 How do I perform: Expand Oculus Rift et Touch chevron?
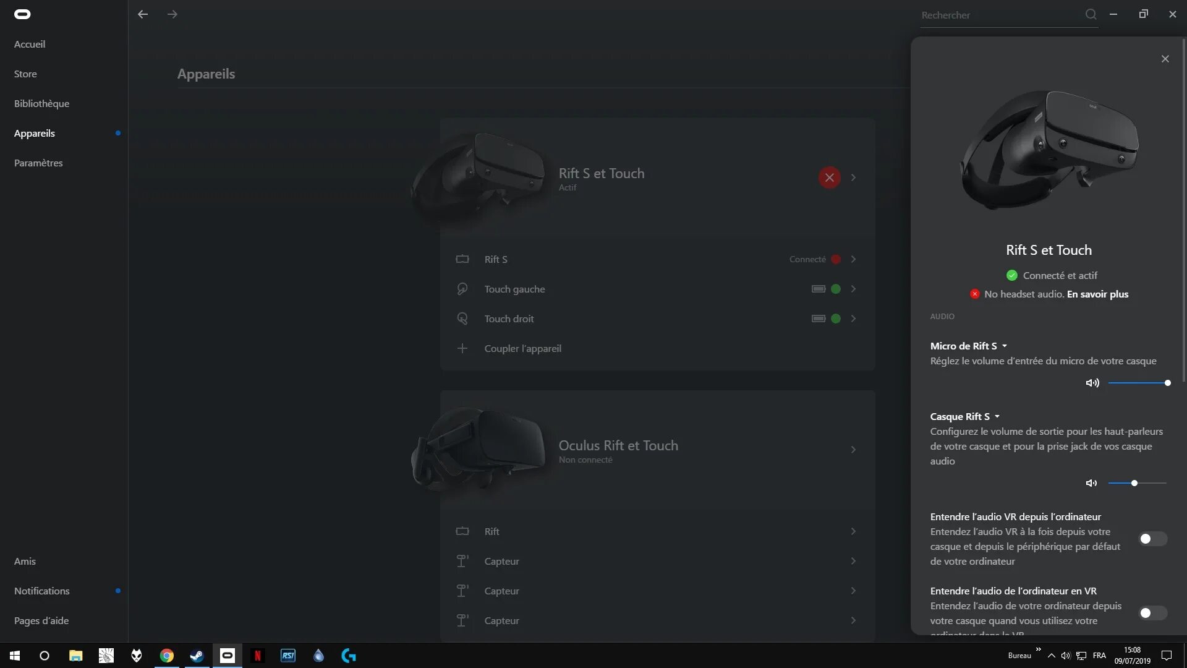pos(853,450)
